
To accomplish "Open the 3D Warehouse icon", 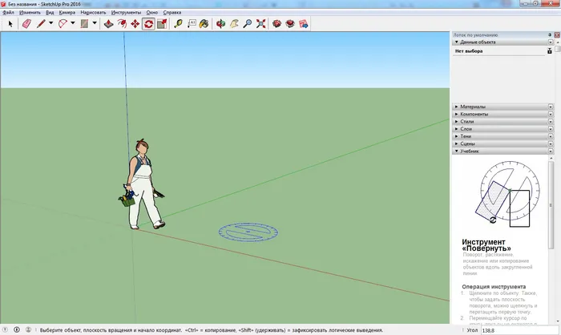I will pos(277,24).
